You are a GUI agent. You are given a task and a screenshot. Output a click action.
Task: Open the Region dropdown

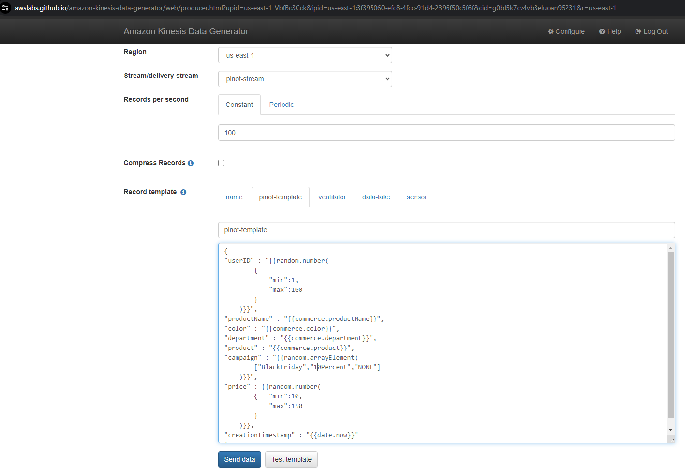305,55
